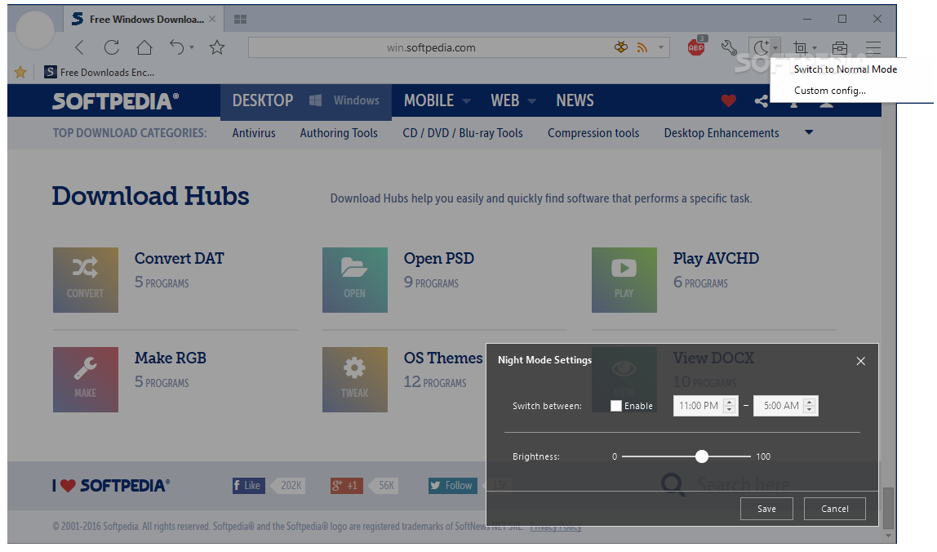Open the Convert DAT hub link

click(x=180, y=258)
